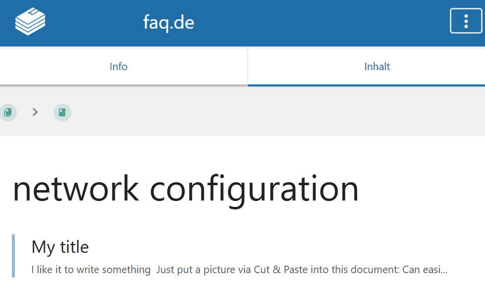Click the word 'network' in the title
Viewport: 485px width, 281px height.
coord(76,189)
